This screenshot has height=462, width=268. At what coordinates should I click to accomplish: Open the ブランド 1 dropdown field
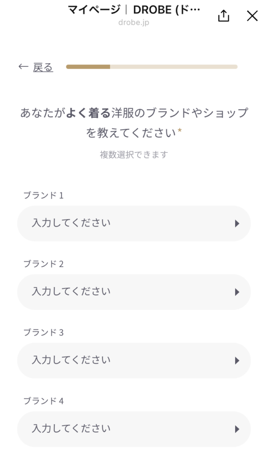pyautogui.click(x=134, y=223)
